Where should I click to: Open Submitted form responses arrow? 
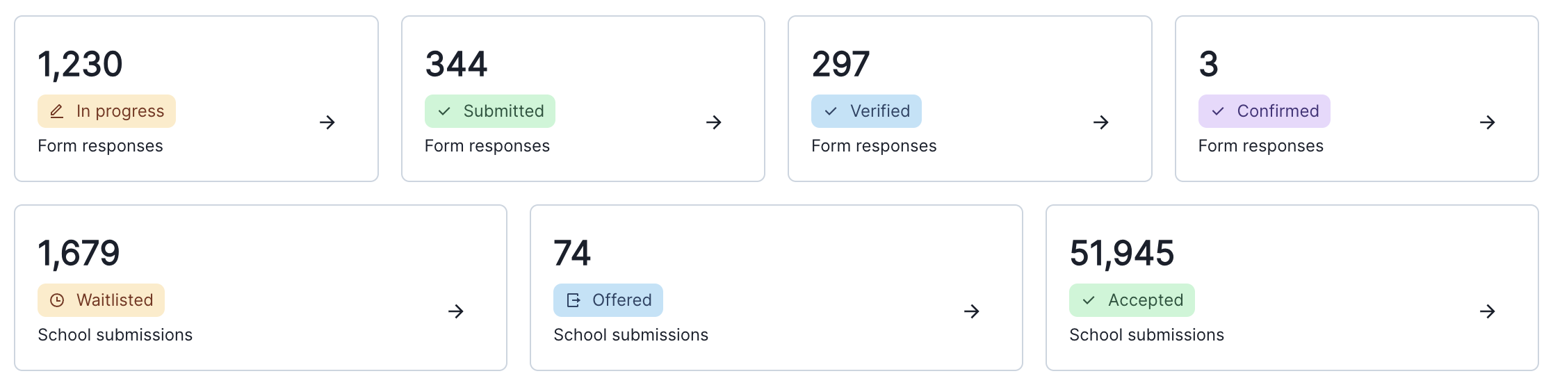pyautogui.click(x=713, y=123)
